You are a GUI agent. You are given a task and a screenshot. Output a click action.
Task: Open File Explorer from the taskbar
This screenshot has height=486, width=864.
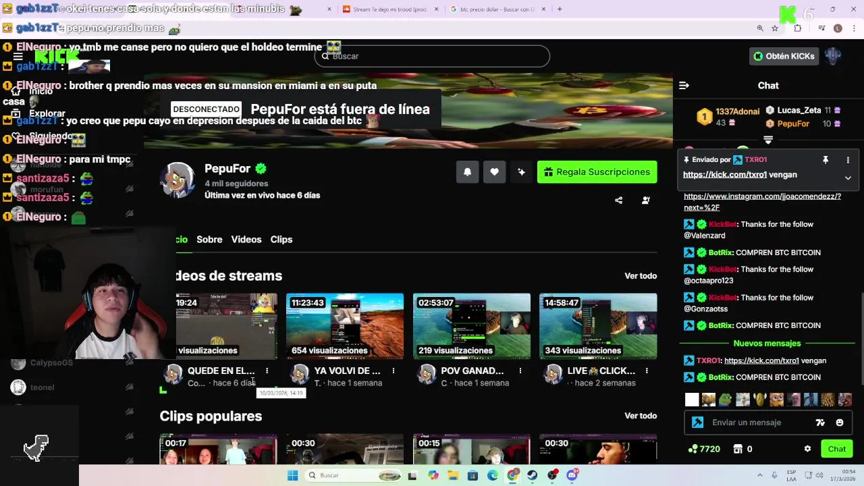(x=453, y=476)
